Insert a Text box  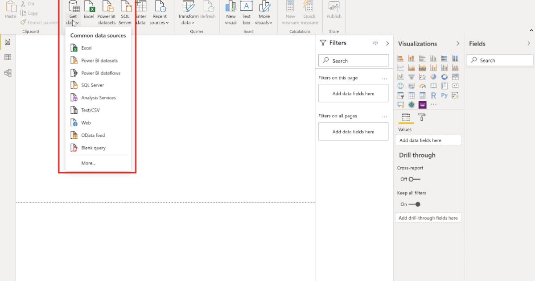(x=247, y=11)
